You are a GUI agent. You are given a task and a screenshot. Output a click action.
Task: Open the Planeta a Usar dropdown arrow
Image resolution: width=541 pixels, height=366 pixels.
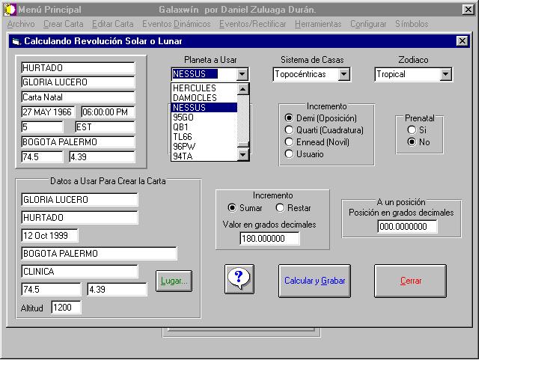[242, 74]
